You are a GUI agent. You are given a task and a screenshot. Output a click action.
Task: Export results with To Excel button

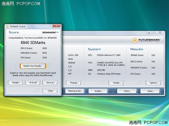tap(33, 83)
